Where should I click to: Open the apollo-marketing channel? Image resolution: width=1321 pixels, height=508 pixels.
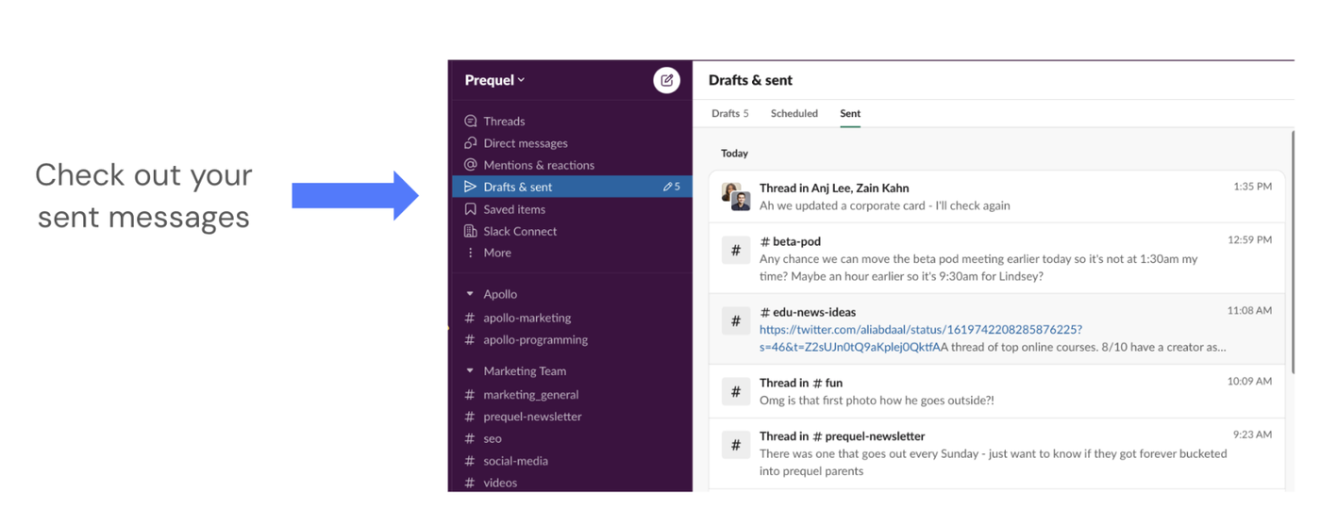tap(527, 318)
